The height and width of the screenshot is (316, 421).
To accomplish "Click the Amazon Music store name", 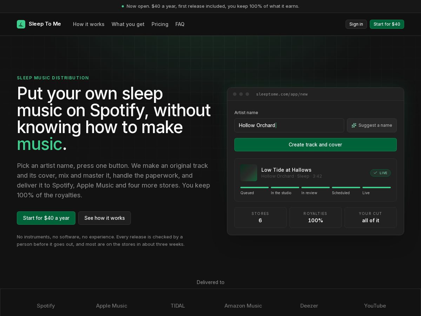I will (x=243, y=306).
